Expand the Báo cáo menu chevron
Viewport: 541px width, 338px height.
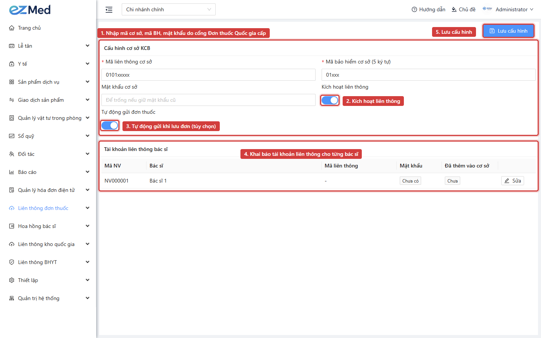coord(88,172)
